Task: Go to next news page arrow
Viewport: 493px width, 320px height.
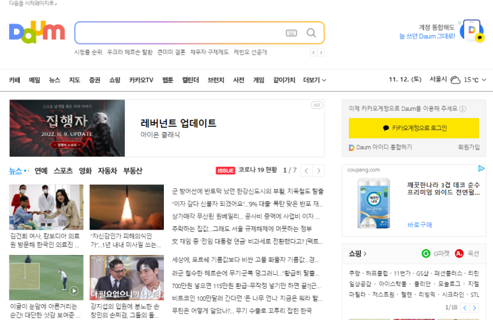Action: [x=318, y=171]
